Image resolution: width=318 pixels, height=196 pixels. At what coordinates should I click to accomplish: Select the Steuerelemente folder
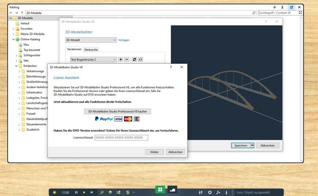[x=36, y=124]
